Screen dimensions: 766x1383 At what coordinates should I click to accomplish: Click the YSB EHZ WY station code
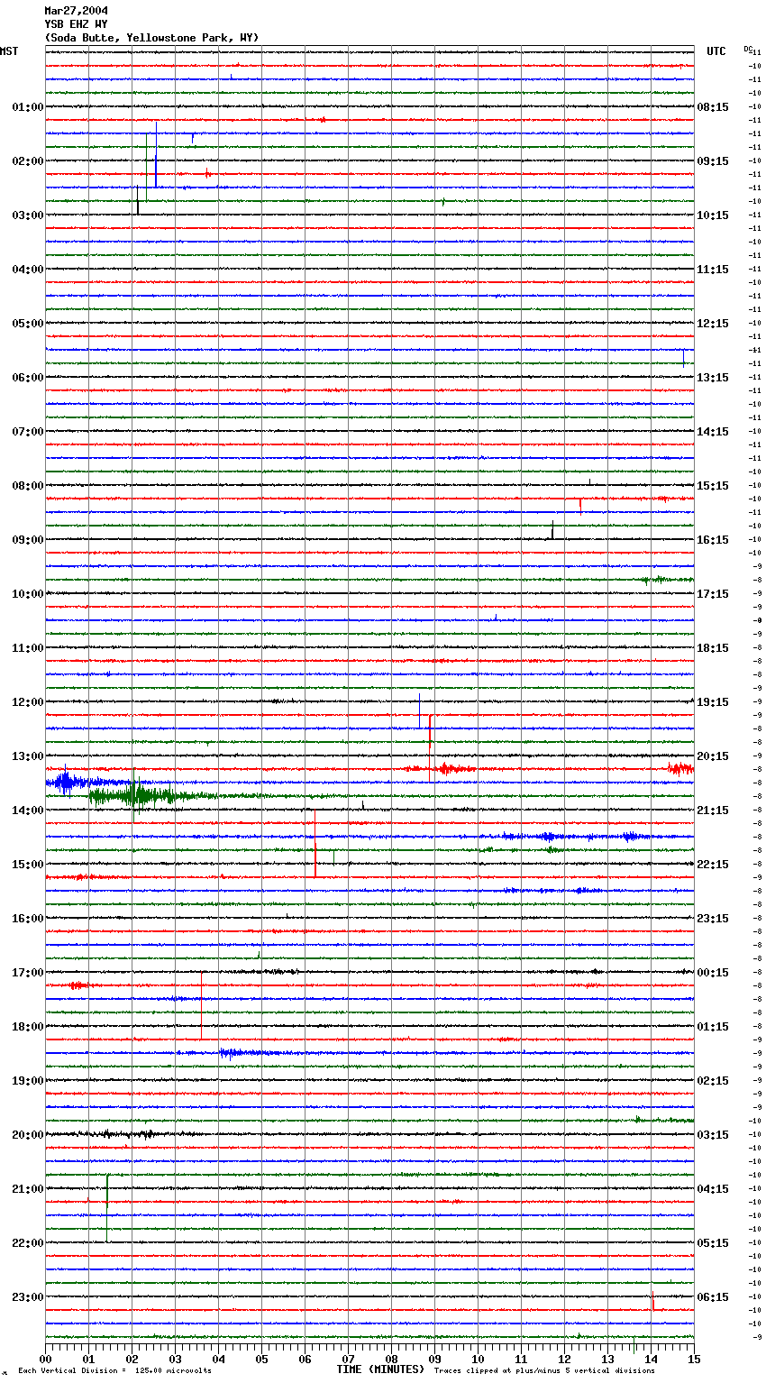(x=77, y=24)
